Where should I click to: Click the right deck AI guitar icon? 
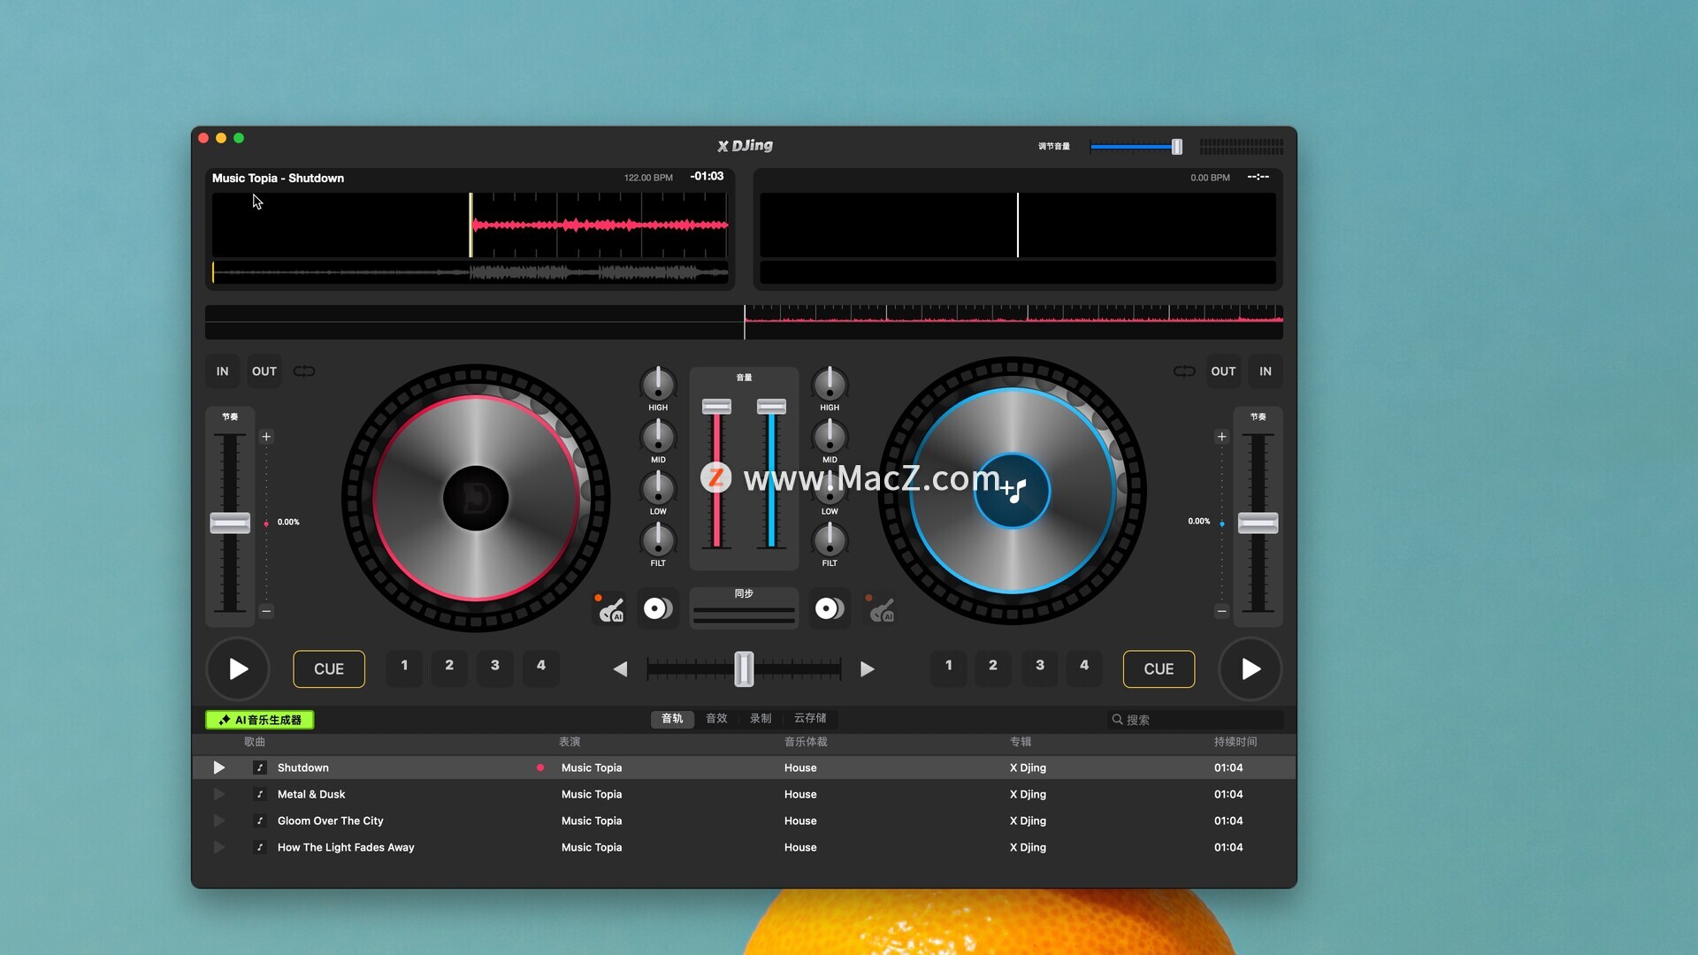[x=882, y=609]
